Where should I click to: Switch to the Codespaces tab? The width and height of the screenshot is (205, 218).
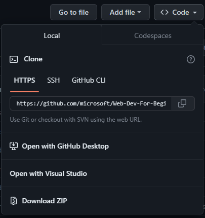(x=153, y=35)
